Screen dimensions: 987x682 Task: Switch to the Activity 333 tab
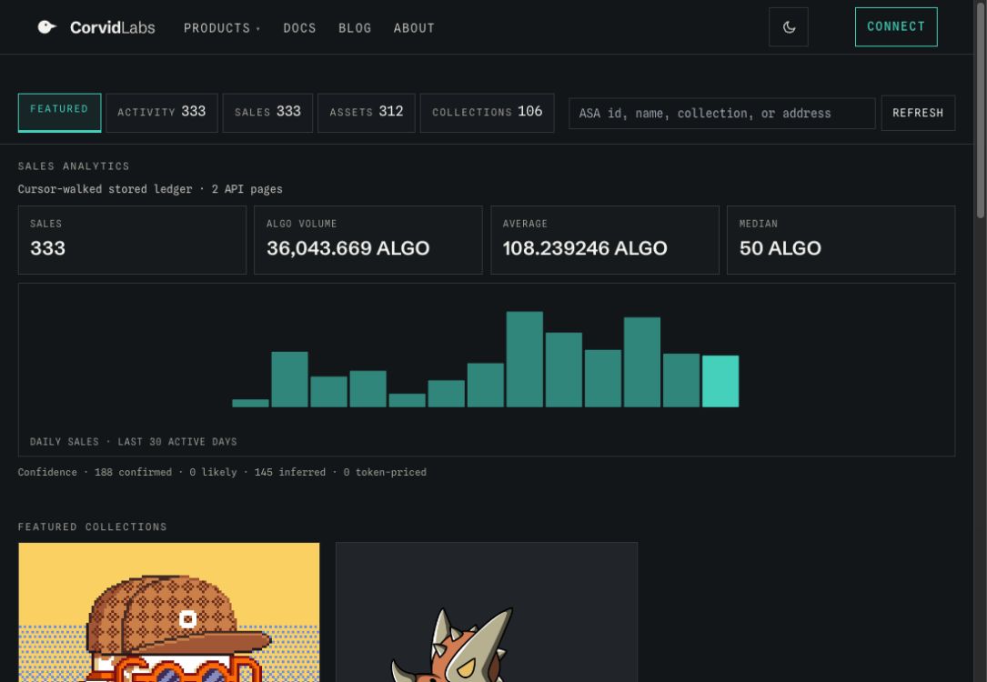coord(162,113)
